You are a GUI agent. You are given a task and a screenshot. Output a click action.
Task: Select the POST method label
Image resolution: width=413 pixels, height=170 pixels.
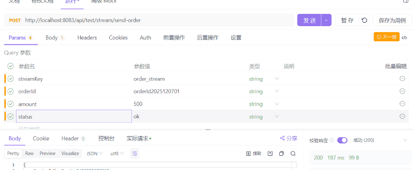tap(15, 20)
